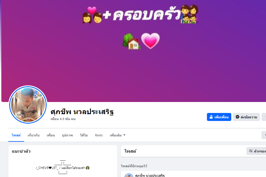Viewport: 266px width, 177px height.
Task: Expand the เพิ่มเติม dropdown arrow
Action: click(124, 135)
